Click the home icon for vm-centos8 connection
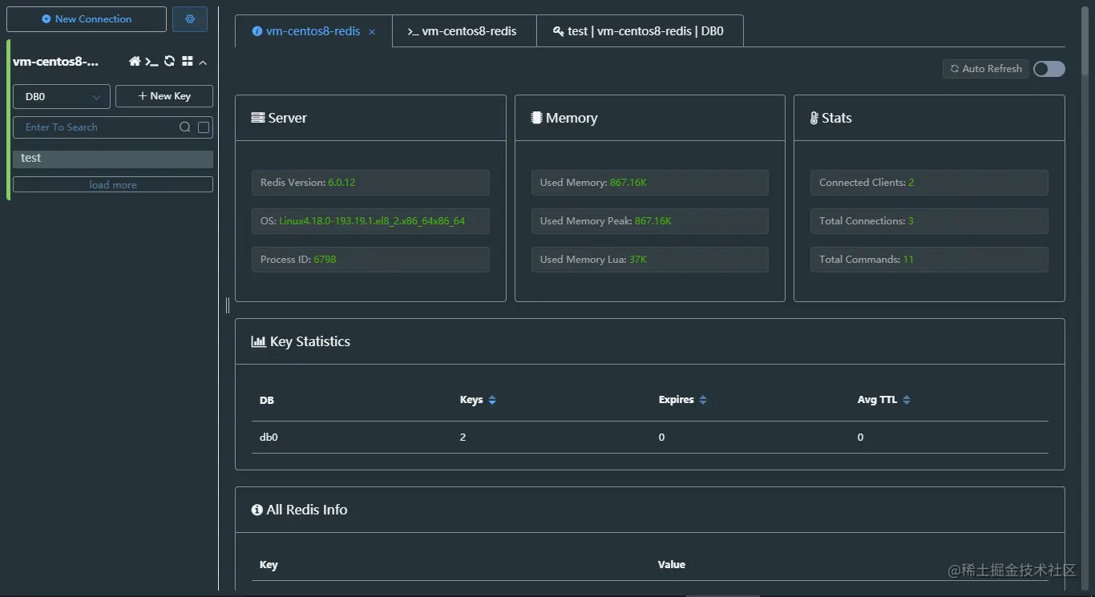Viewport: 1095px width, 597px height. click(x=135, y=62)
